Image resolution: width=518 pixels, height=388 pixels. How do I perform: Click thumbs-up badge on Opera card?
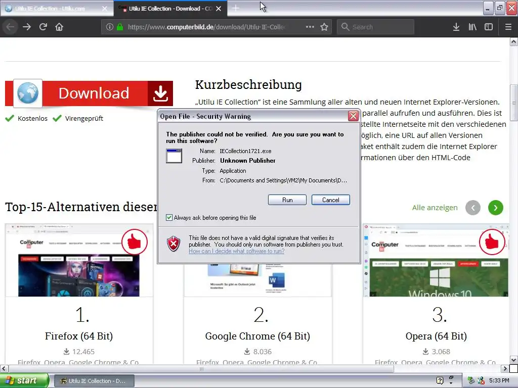(492, 242)
